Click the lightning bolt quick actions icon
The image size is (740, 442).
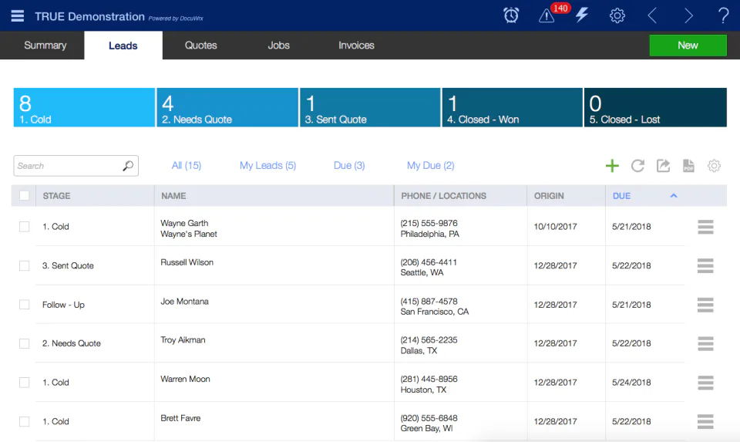pos(582,15)
